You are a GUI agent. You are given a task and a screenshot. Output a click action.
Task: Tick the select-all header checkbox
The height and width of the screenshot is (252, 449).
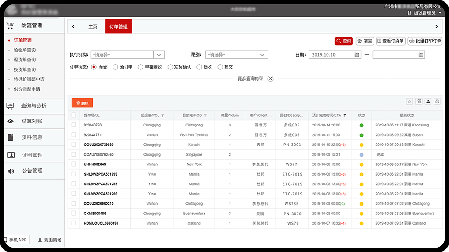pyautogui.click(x=74, y=115)
